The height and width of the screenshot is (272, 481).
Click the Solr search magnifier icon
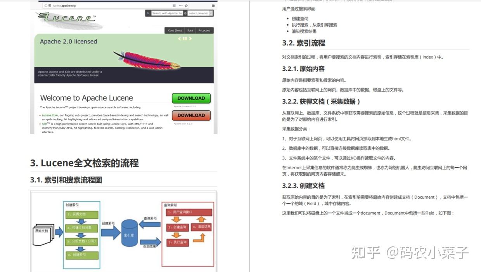(148, 13)
